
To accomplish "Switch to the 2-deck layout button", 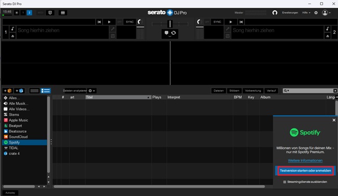I will (29, 12).
